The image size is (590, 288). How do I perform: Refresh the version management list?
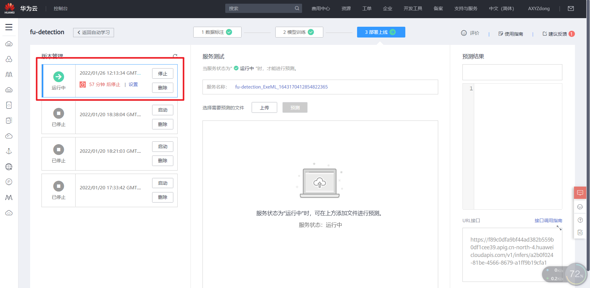click(x=175, y=56)
